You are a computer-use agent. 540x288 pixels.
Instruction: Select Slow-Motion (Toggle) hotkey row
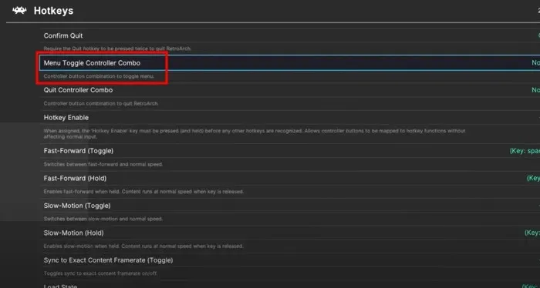click(x=290, y=206)
